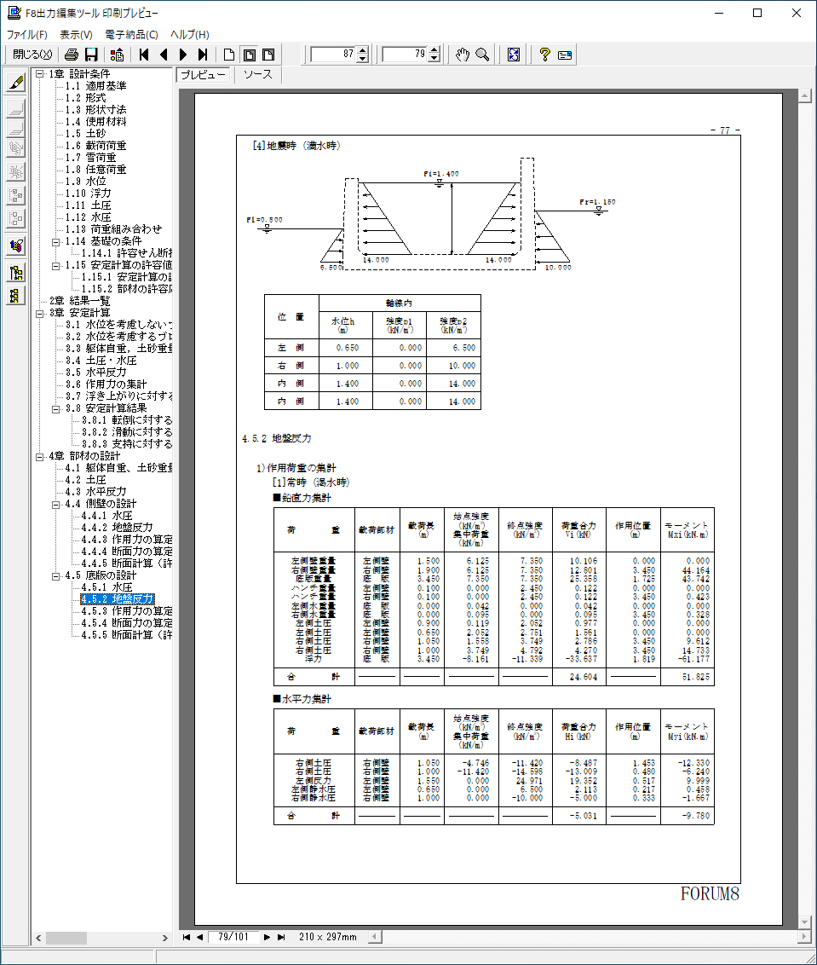This screenshot has height=965, width=817.
Task: Select highlighted 4.5.2 地盤反力 item
Action: click(x=118, y=599)
